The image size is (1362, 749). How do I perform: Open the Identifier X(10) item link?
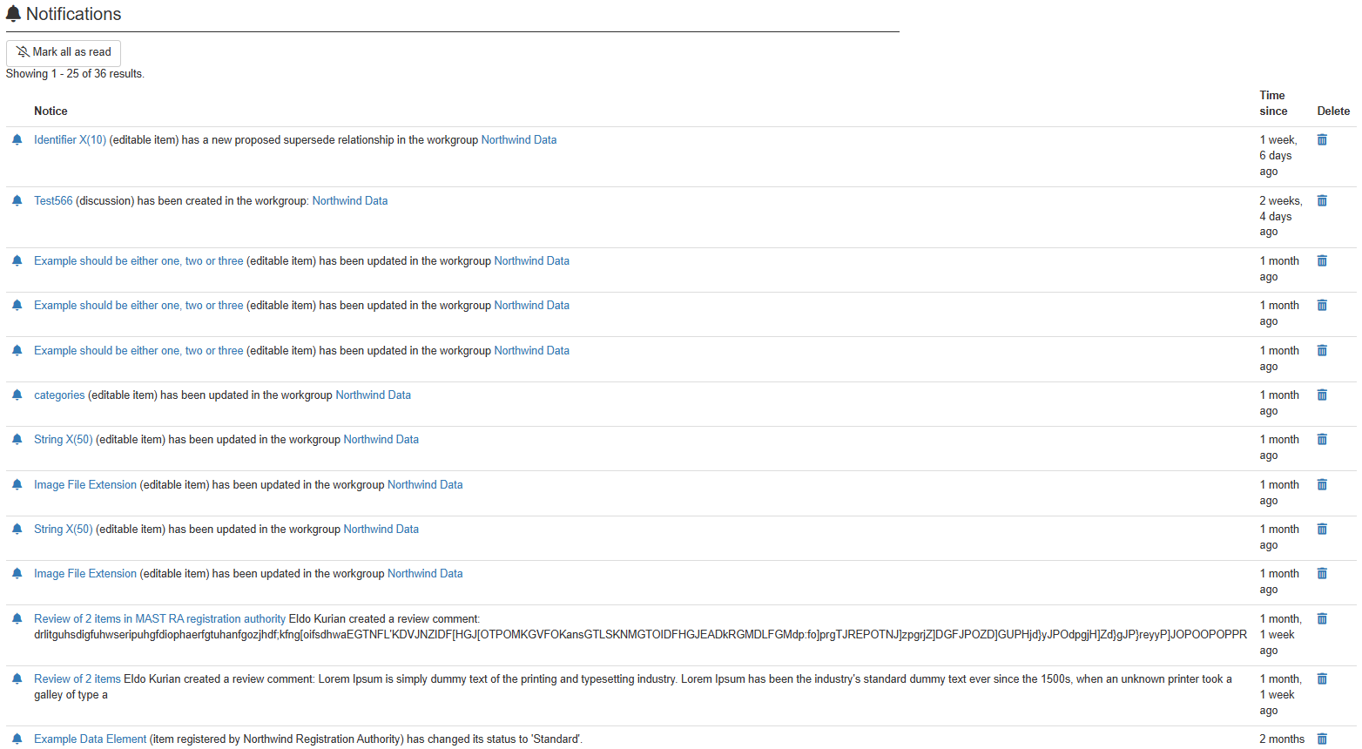(x=70, y=140)
